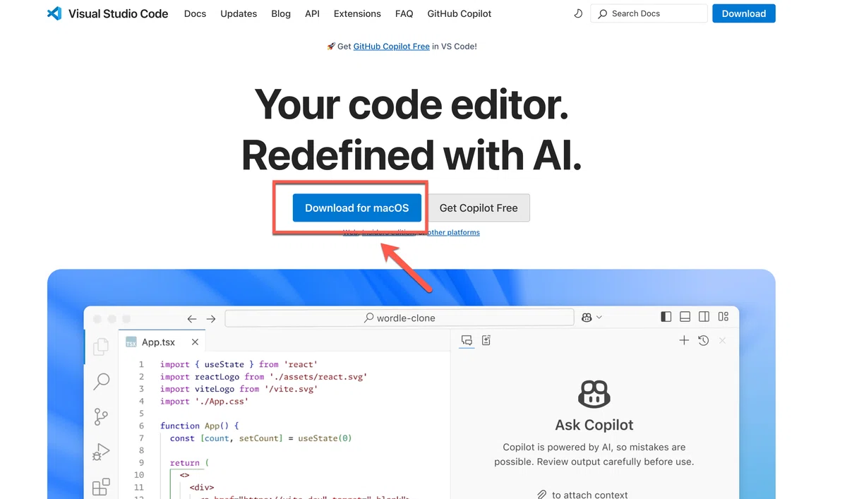Open the Extensions menu item
Image resolution: width=847 pixels, height=499 pixels.
pyautogui.click(x=357, y=13)
